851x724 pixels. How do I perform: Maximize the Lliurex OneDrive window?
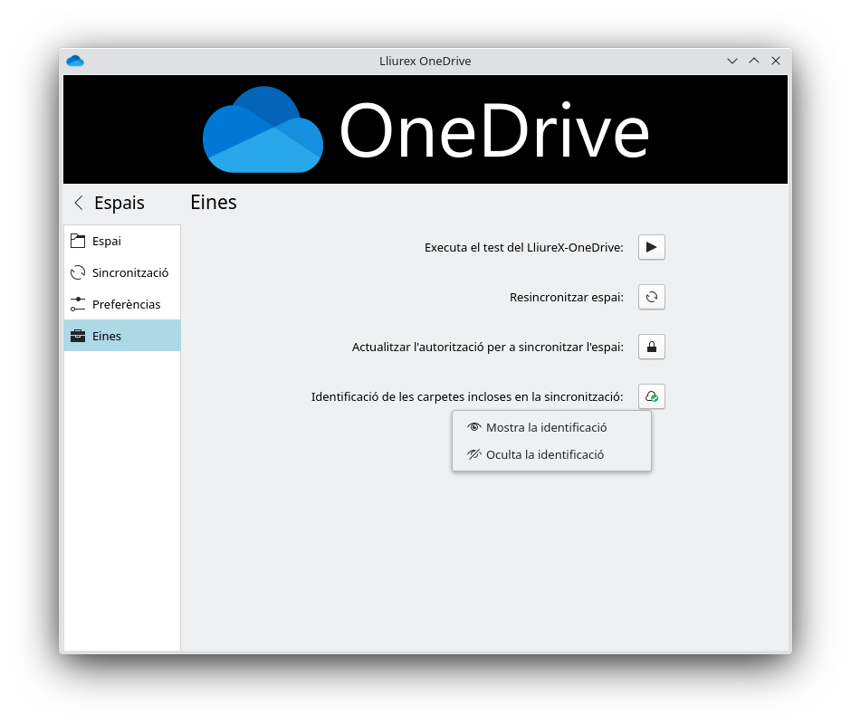click(754, 61)
